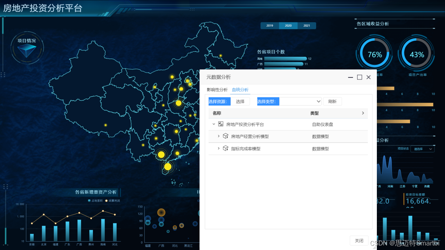Select the 血统分析 tab
Image resolution: width=445 pixels, height=250 pixels.
point(240,90)
